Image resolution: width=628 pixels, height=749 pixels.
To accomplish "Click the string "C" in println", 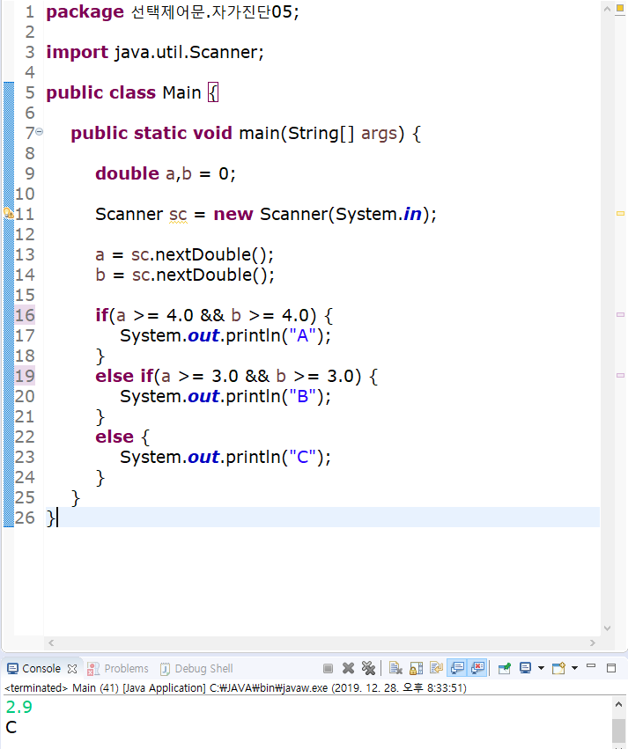I will [x=303, y=457].
